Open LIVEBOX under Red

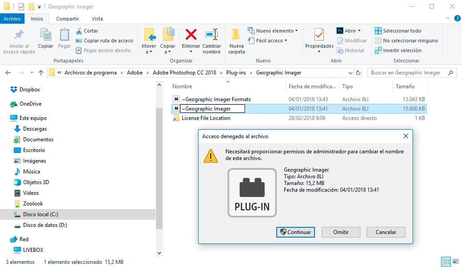(x=33, y=250)
